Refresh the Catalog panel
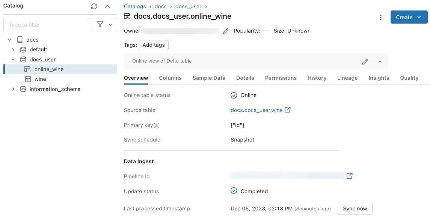430x219 pixels. tap(94, 6)
